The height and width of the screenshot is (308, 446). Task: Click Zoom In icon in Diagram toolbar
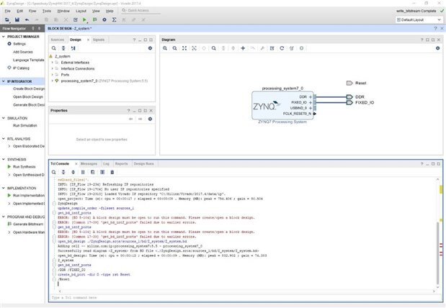pyautogui.click(x=165, y=48)
